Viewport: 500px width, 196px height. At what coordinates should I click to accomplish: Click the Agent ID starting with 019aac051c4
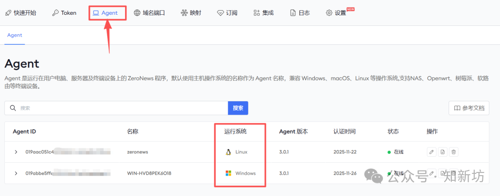click(68, 152)
